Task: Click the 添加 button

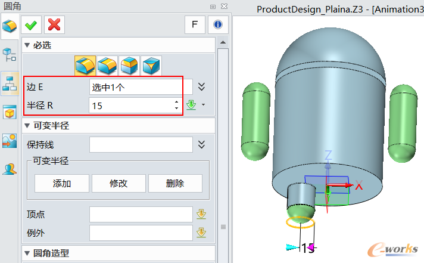Action: [62, 183]
